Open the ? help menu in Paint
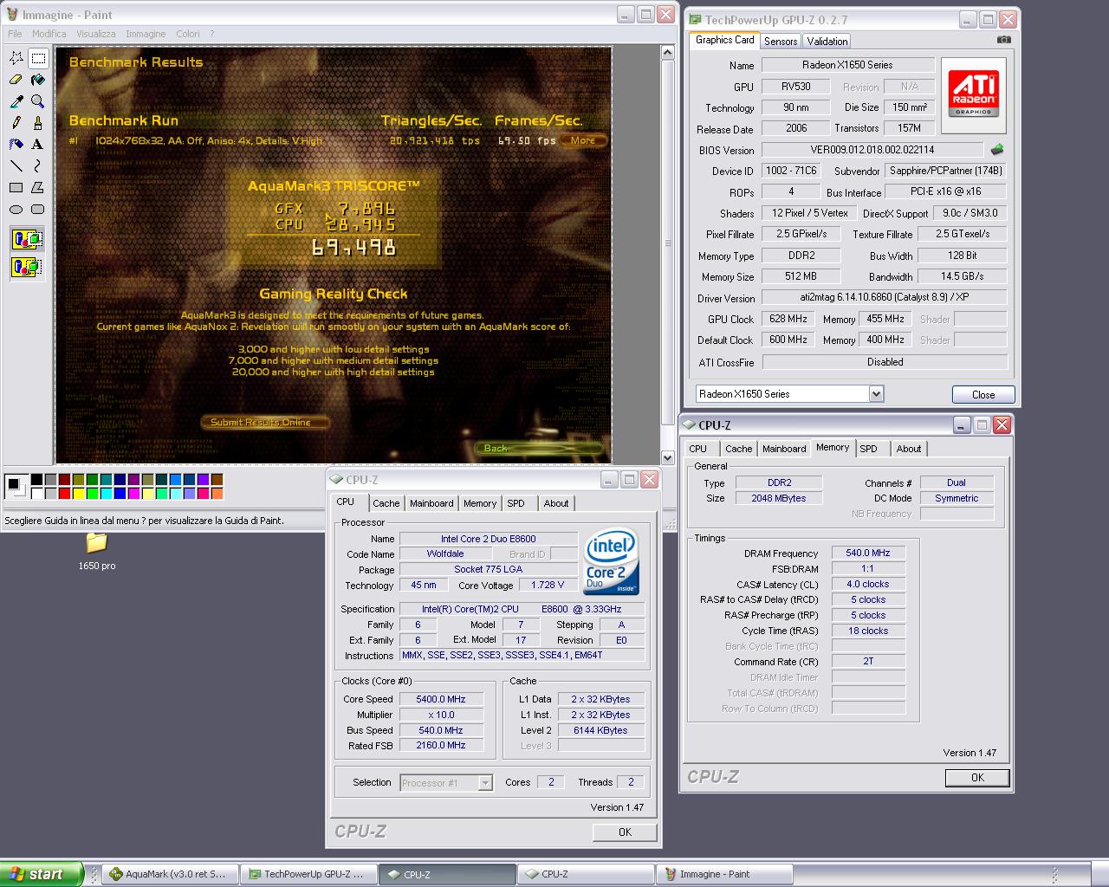 (211, 34)
